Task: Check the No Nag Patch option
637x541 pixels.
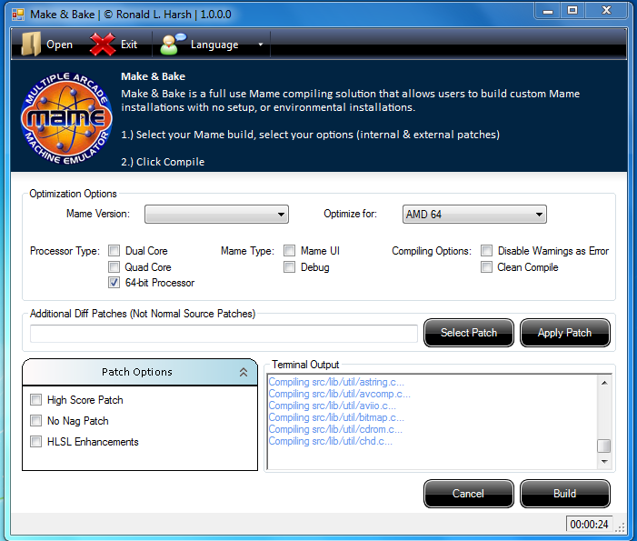Action: click(36, 421)
